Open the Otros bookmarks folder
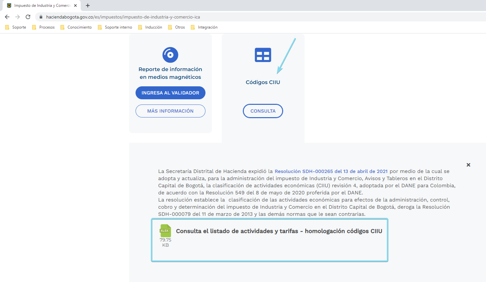This screenshot has height=282, width=486. (177, 27)
